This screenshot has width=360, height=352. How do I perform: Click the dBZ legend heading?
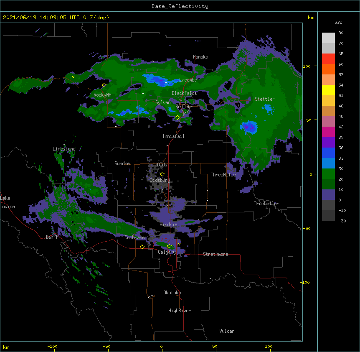point(338,23)
